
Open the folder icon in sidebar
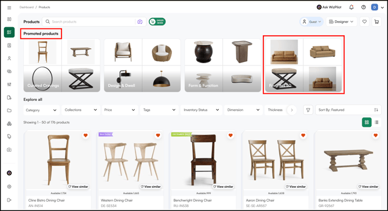click(9, 110)
